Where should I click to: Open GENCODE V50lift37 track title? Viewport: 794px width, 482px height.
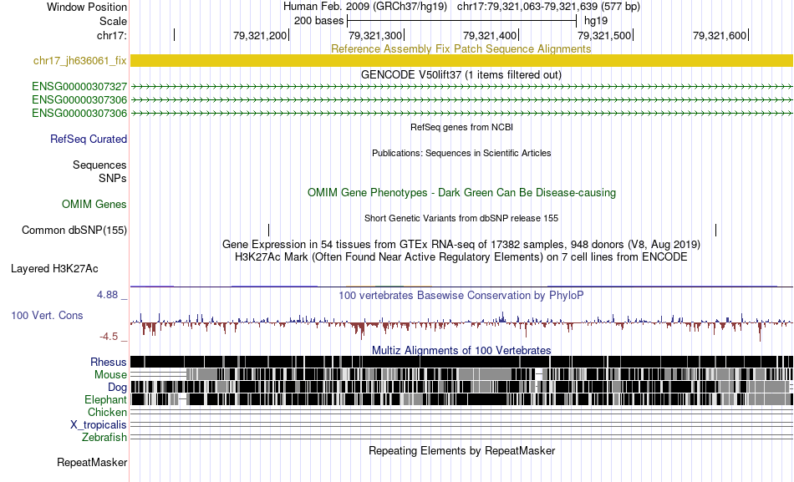tap(461, 75)
